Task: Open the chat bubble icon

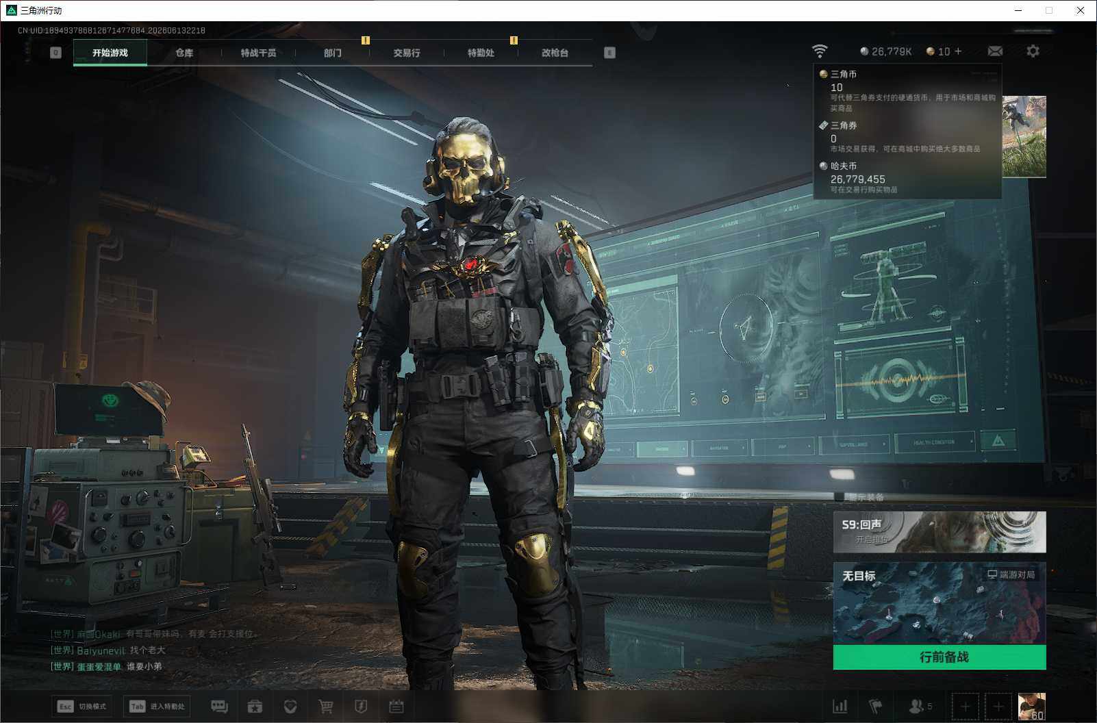Action: pos(219,707)
